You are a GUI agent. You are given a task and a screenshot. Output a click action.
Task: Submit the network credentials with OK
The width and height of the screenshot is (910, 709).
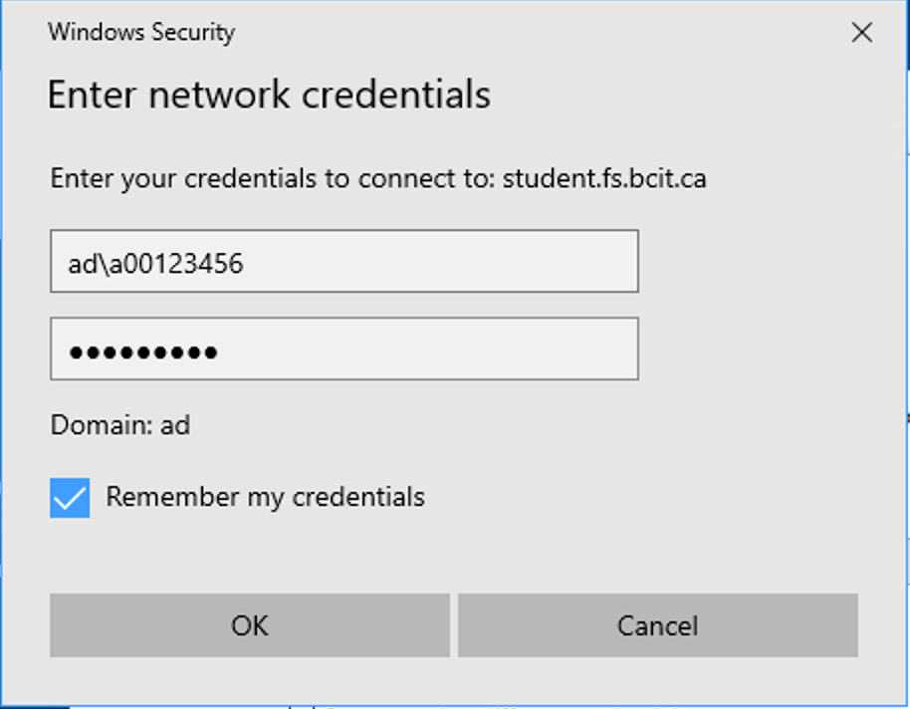pos(249,625)
